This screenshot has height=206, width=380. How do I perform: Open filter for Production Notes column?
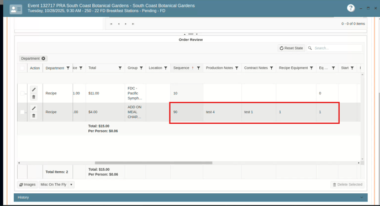click(x=237, y=68)
